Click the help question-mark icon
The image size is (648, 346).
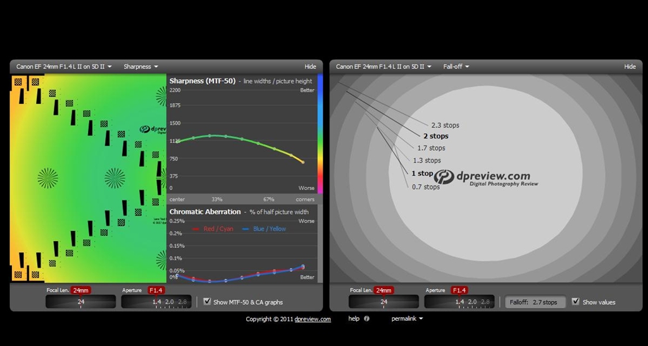point(366,319)
